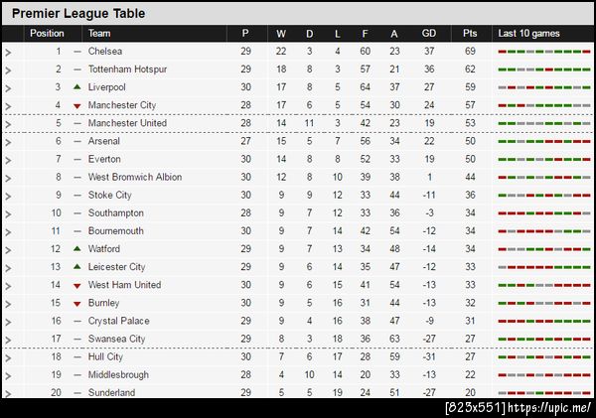Click Chelsea's last 10 games form bar
The height and width of the screenshot is (418, 596).
(543, 51)
